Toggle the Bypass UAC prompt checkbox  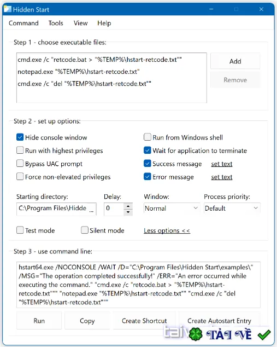click(20, 164)
